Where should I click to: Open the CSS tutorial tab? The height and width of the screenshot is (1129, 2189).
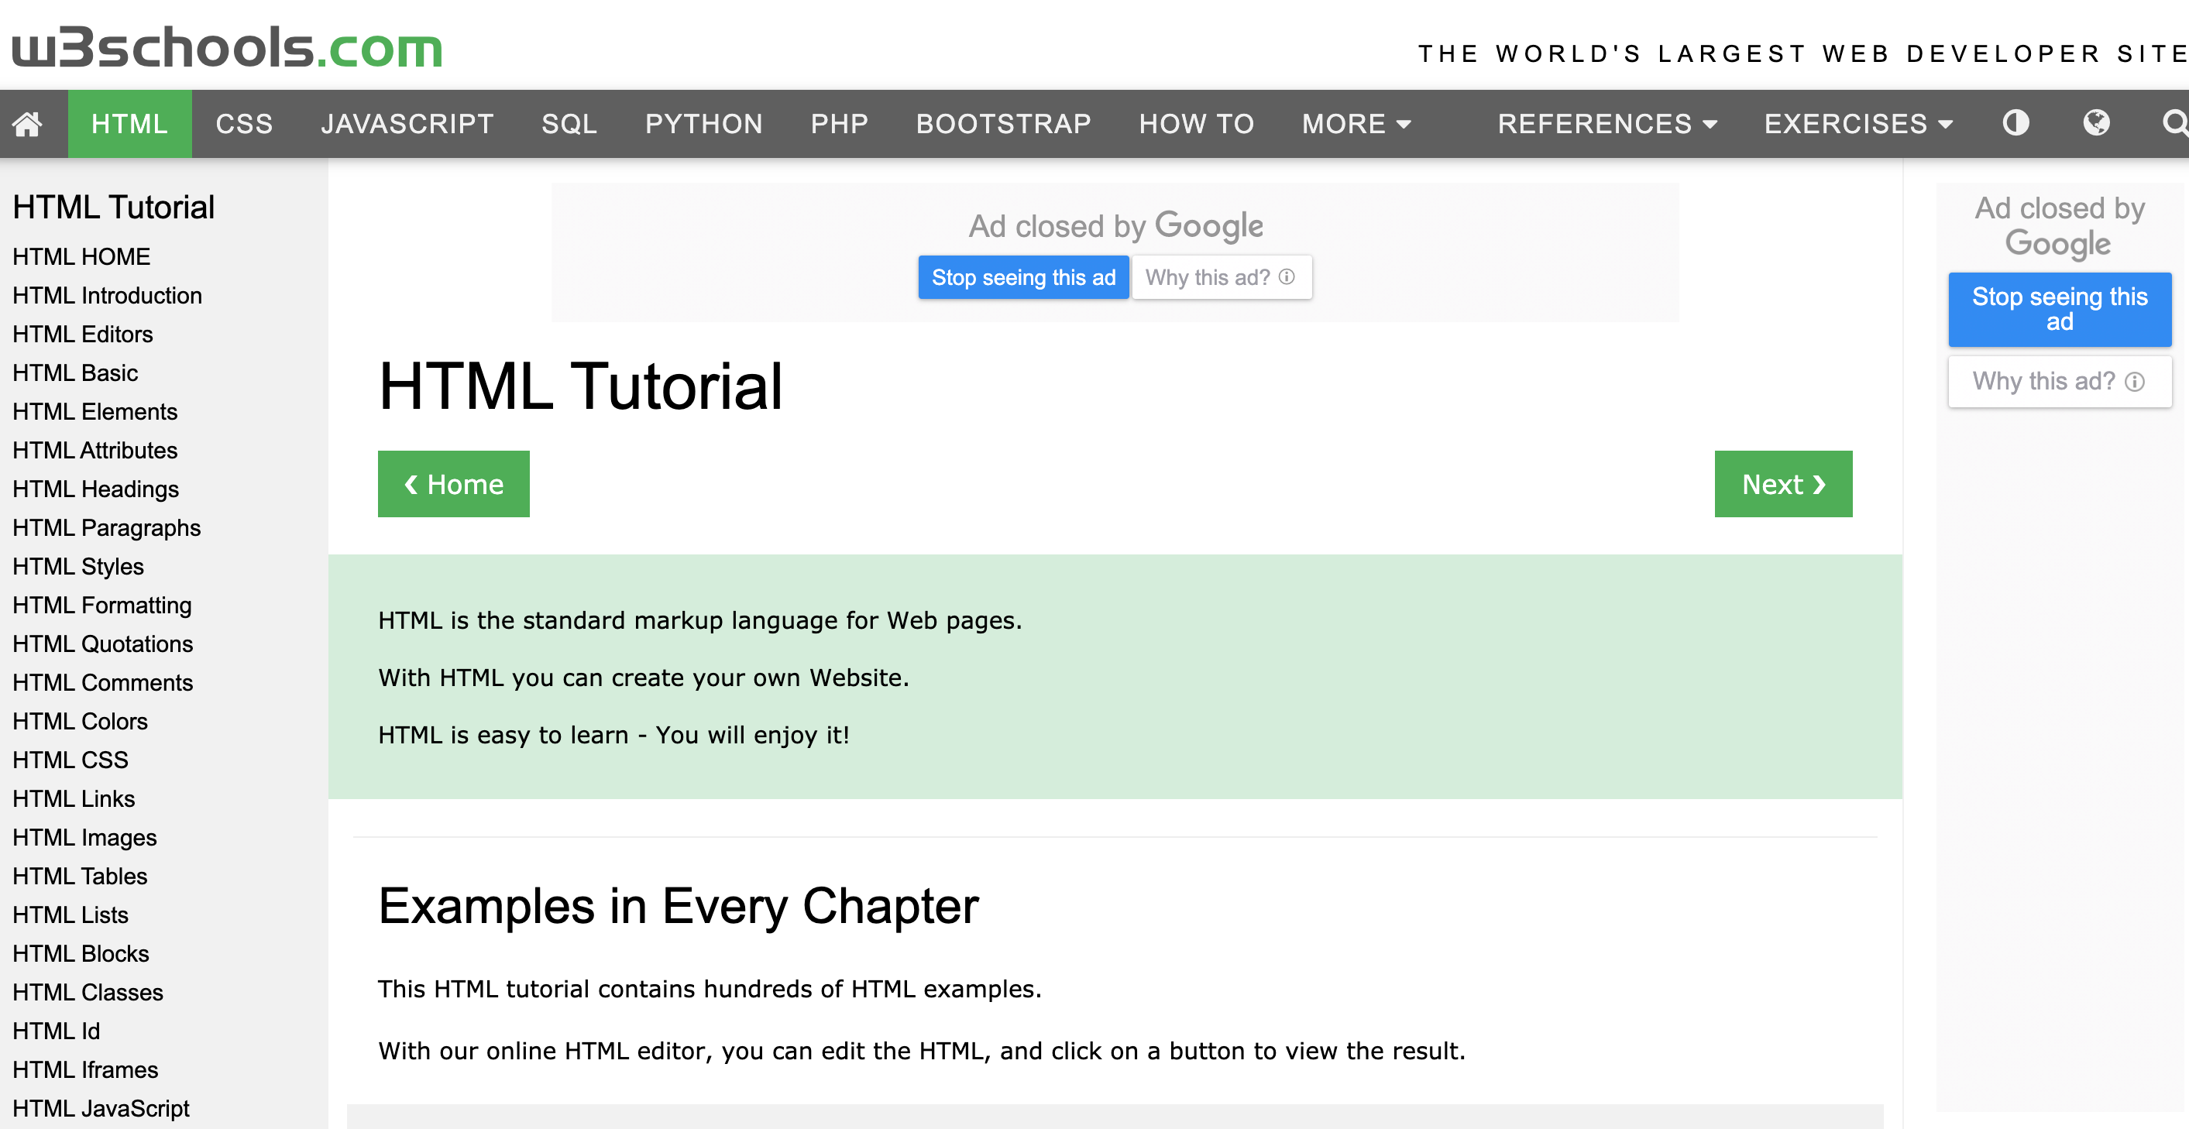click(x=244, y=124)
